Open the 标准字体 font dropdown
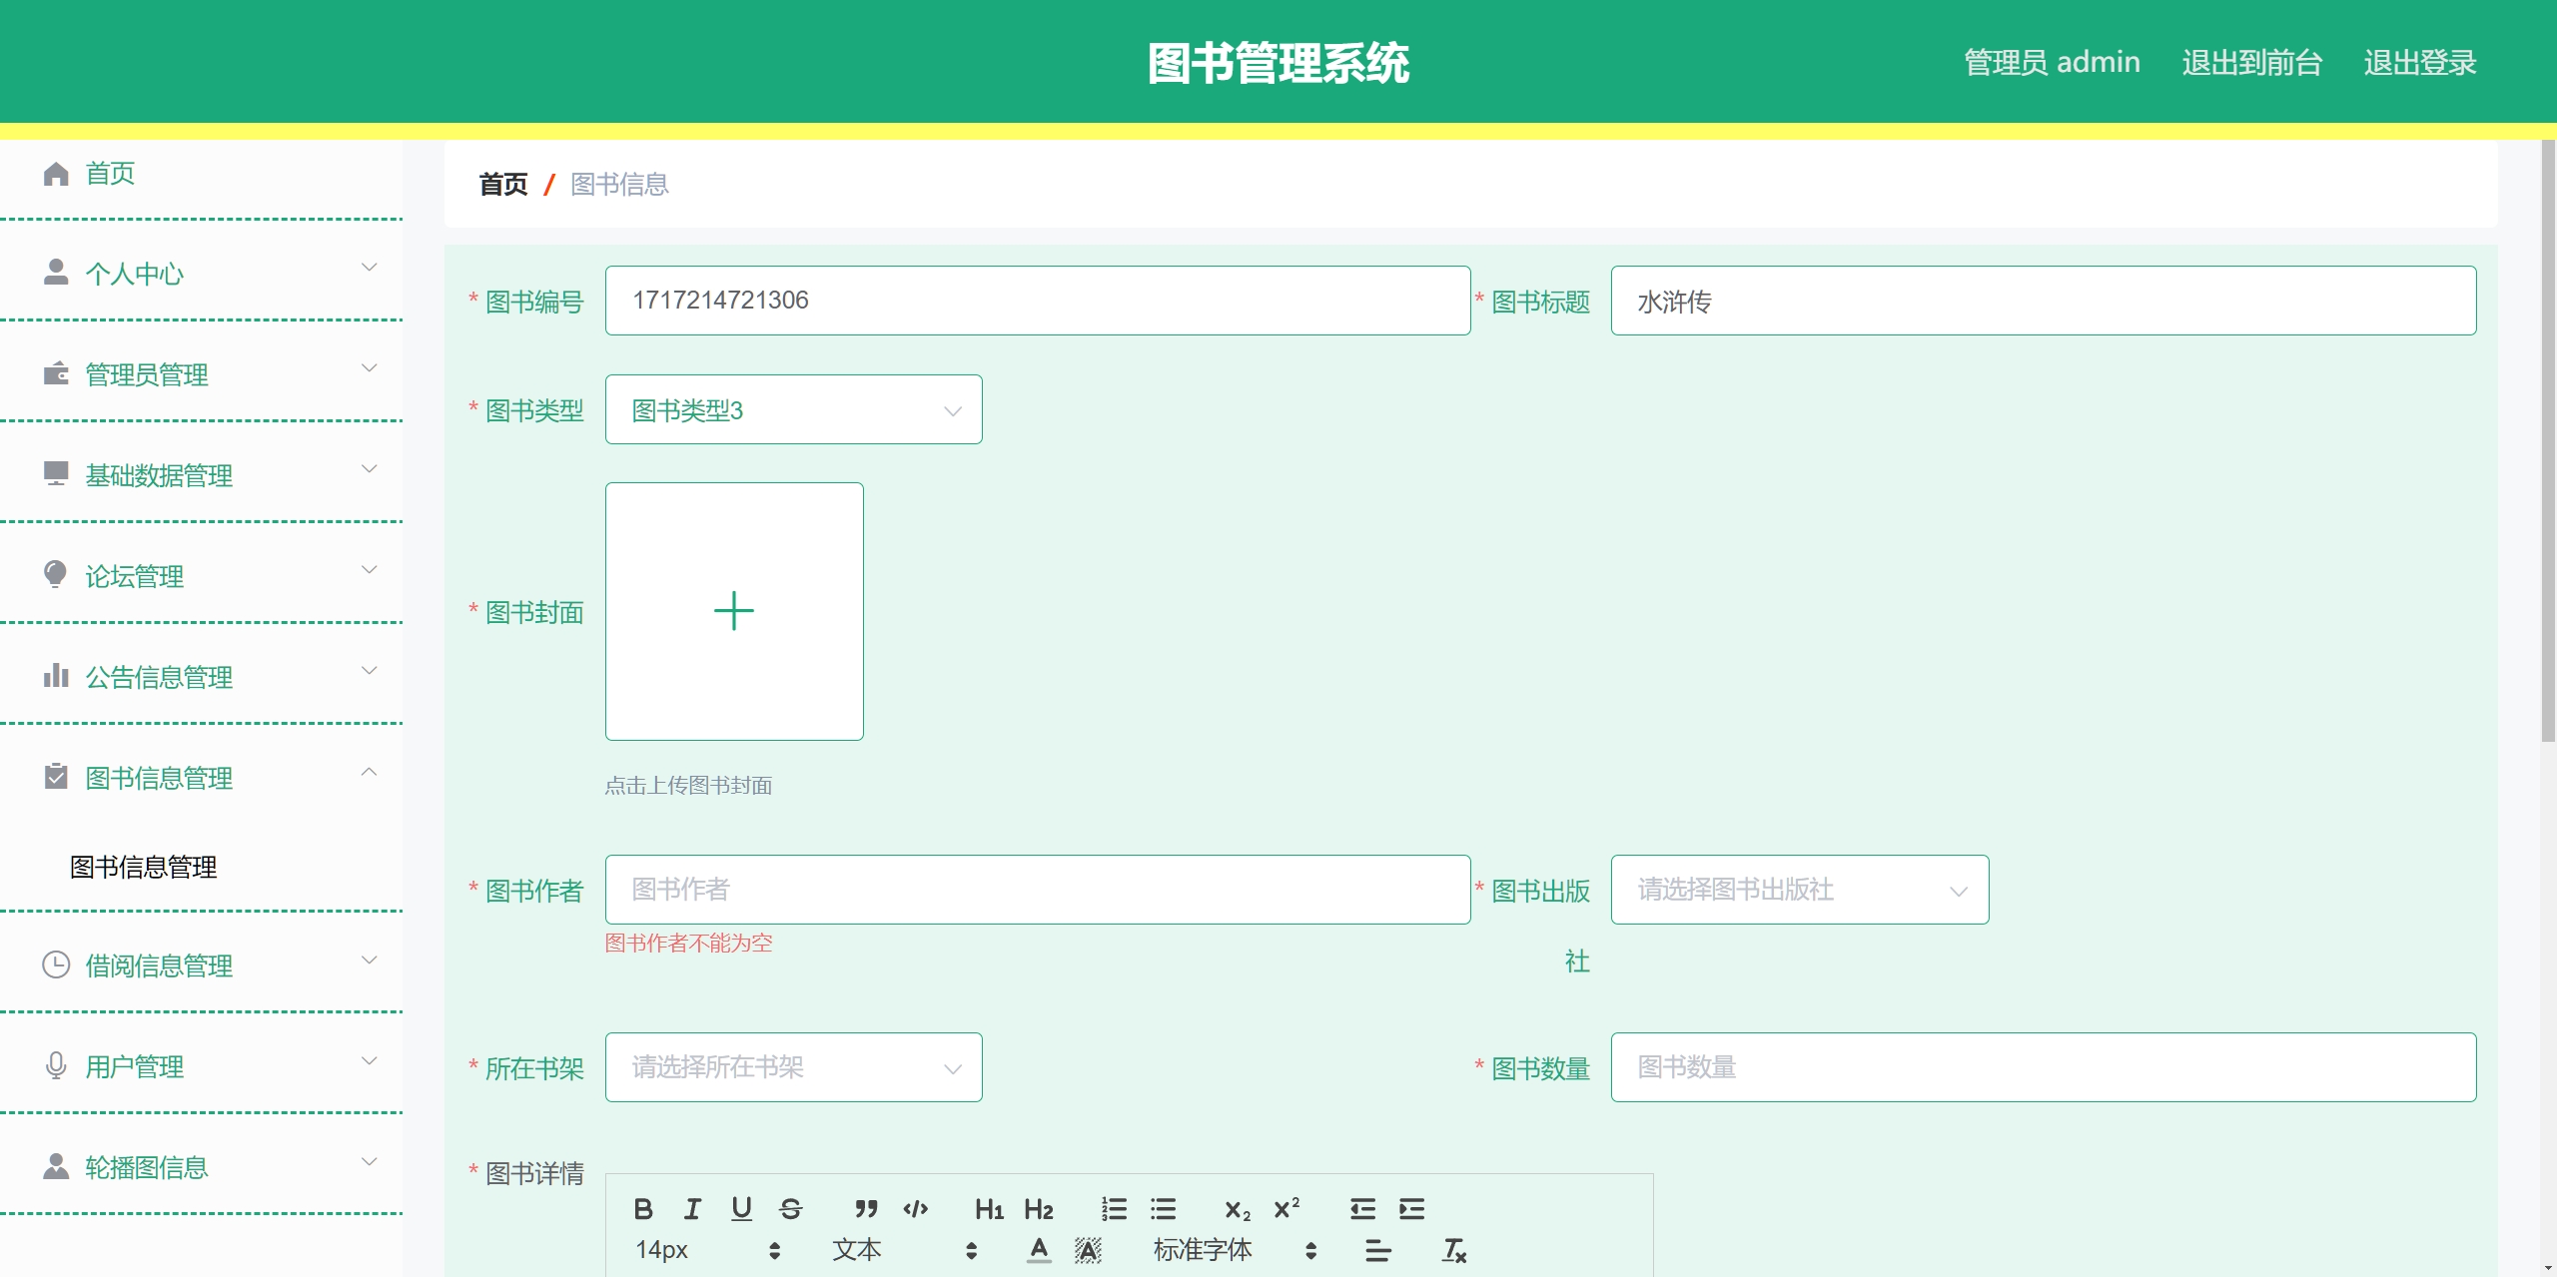 (x=1236, y=1250)
